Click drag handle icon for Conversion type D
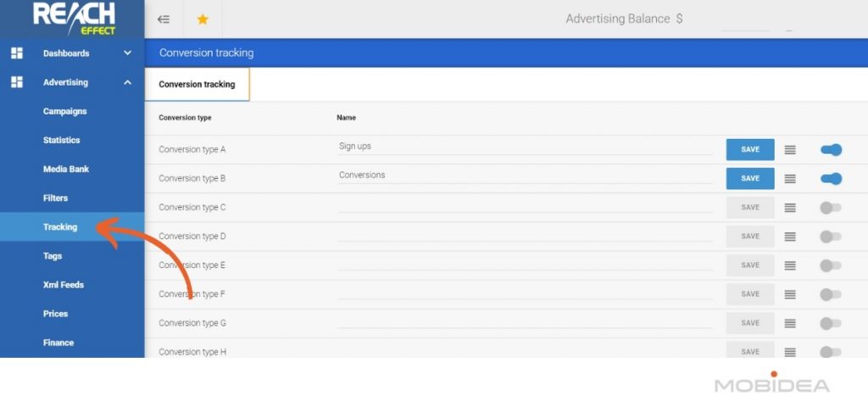The height and width of the screenshot is (407, 868). (x=790, y=236)
